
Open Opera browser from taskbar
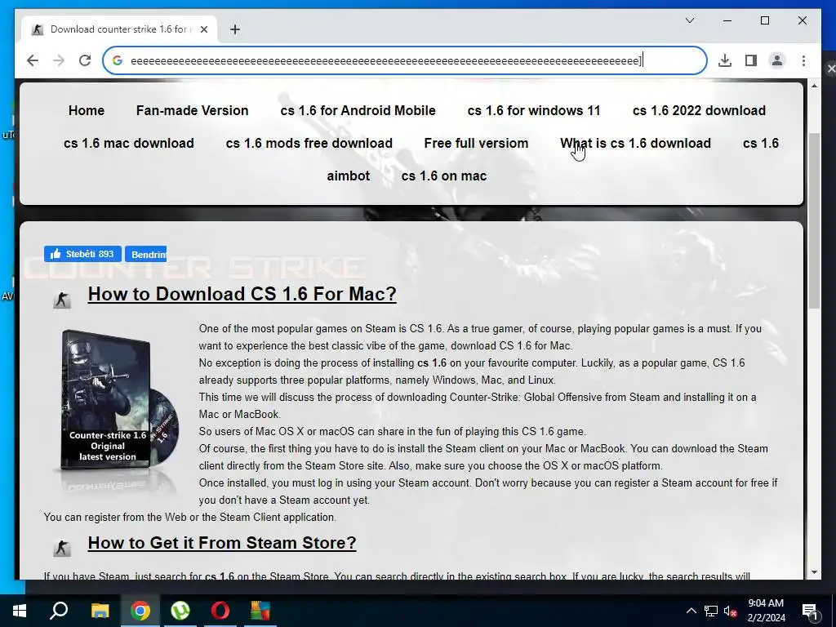pyautogui.click(x=220, y=611)
